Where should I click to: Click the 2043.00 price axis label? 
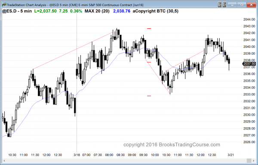pyautogui.click(x=249, y=26)
